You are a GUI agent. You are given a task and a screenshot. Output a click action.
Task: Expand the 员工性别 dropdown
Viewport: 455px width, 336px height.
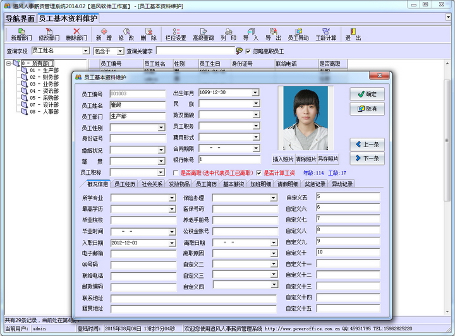coord(161,128)
